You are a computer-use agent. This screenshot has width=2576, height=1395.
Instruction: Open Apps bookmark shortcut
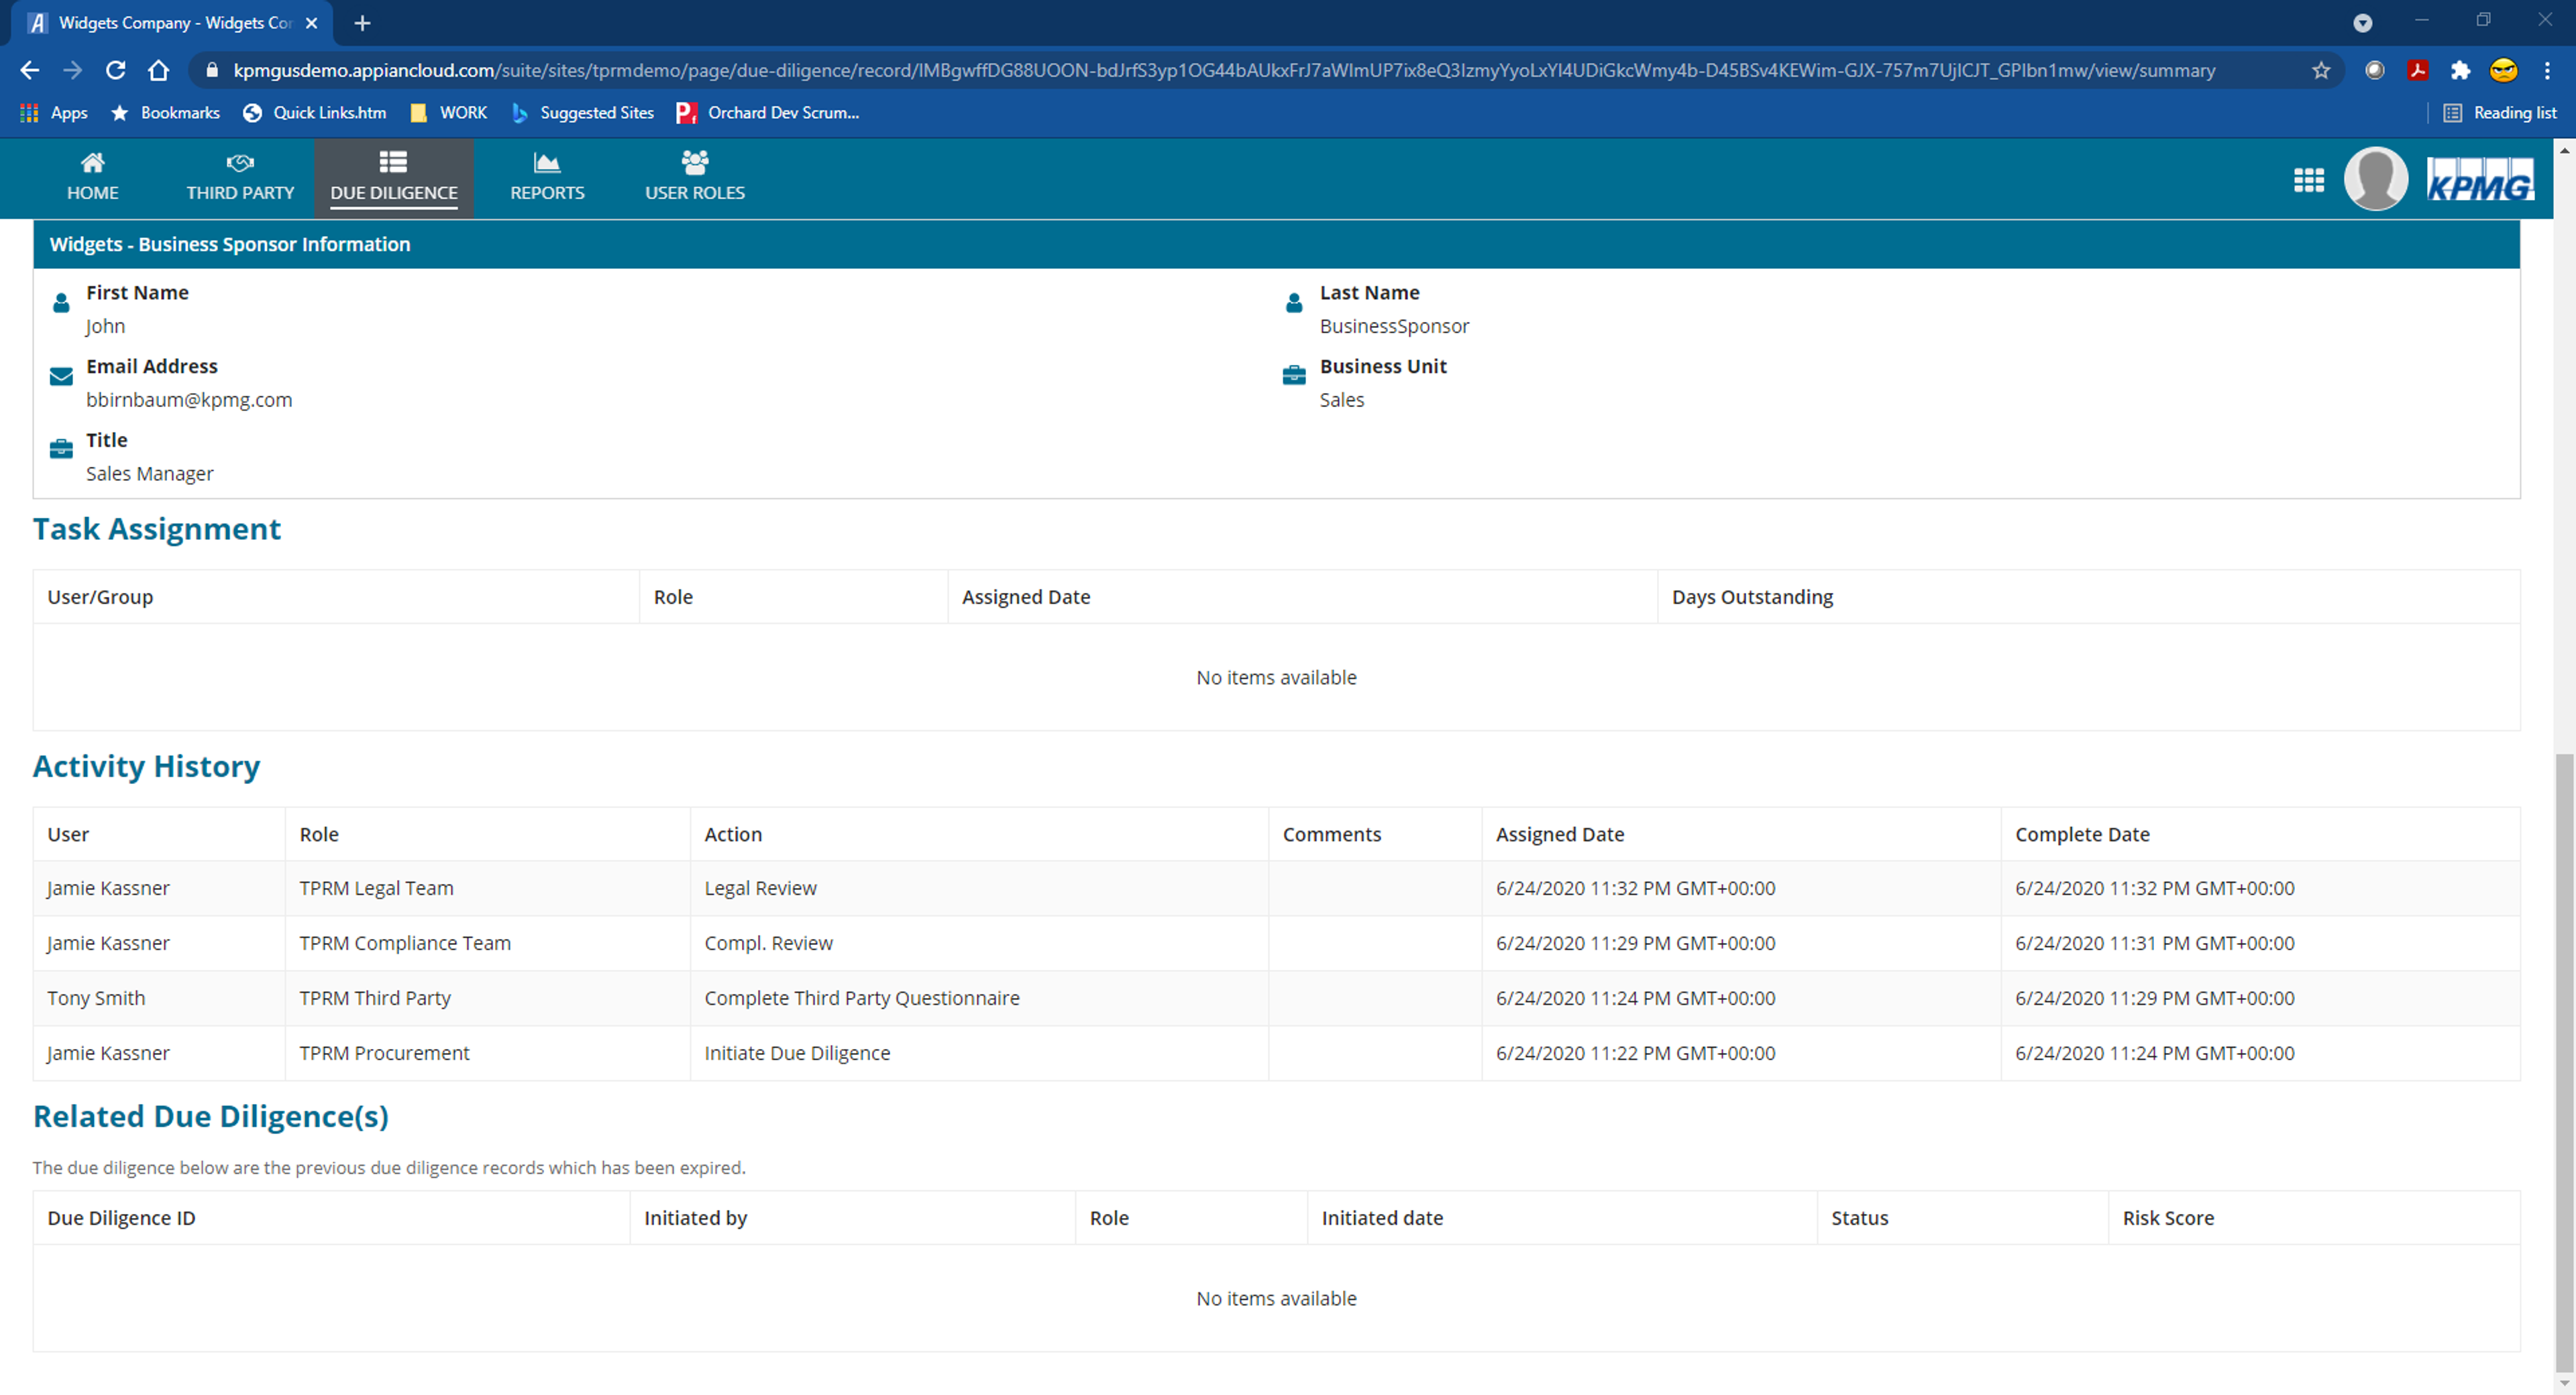coord(54,113)
